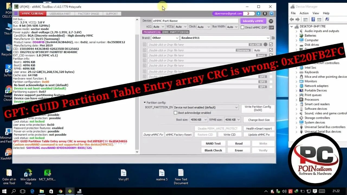Image resolution: width=347 pixels, height=195 pixels.
Task: Open the Brand dropdown showing Other
Action: [165, 38]
